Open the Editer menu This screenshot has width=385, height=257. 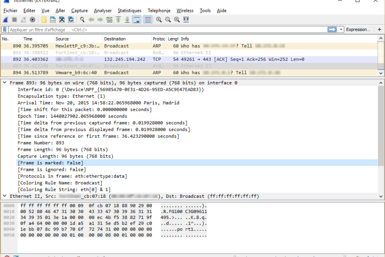tap(29, 11)
